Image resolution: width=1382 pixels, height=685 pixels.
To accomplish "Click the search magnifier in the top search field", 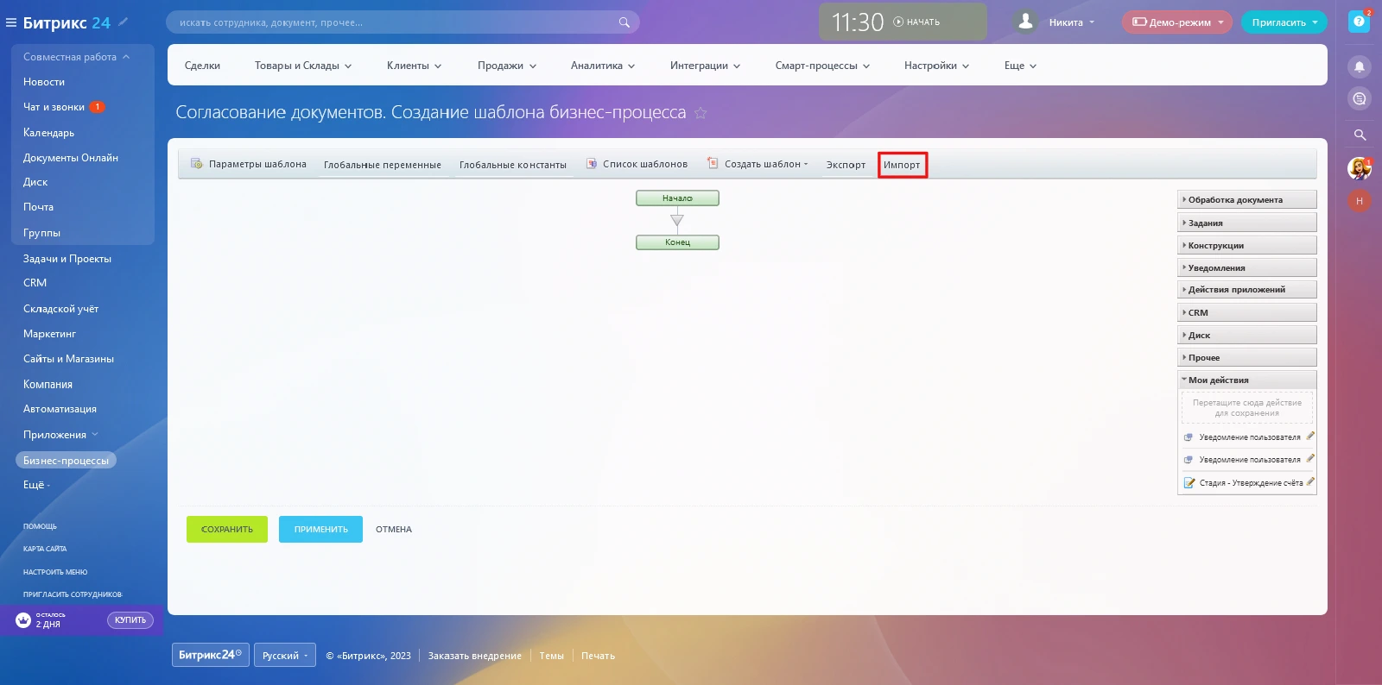I will 624,22.
